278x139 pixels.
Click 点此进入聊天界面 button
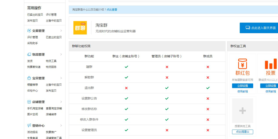point(259,28)
